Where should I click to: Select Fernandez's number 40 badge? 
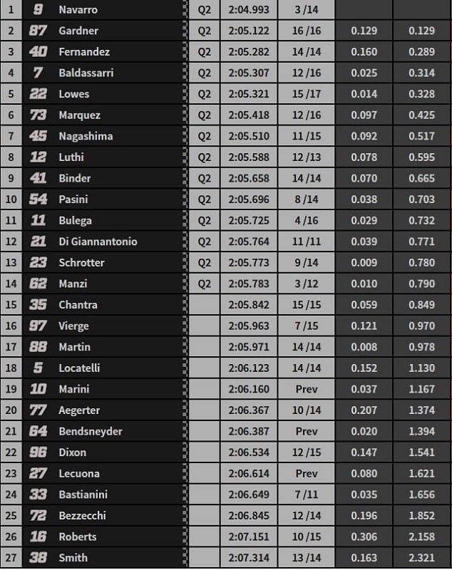click(x=38, y=52)
